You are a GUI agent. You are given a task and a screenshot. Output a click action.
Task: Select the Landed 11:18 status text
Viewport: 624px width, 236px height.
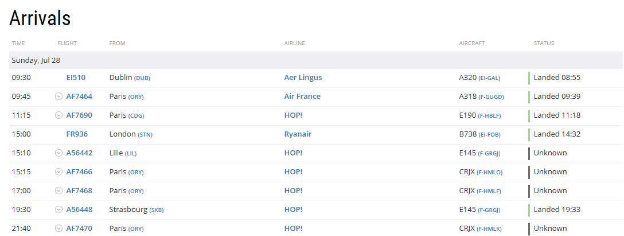click(557, 115)
